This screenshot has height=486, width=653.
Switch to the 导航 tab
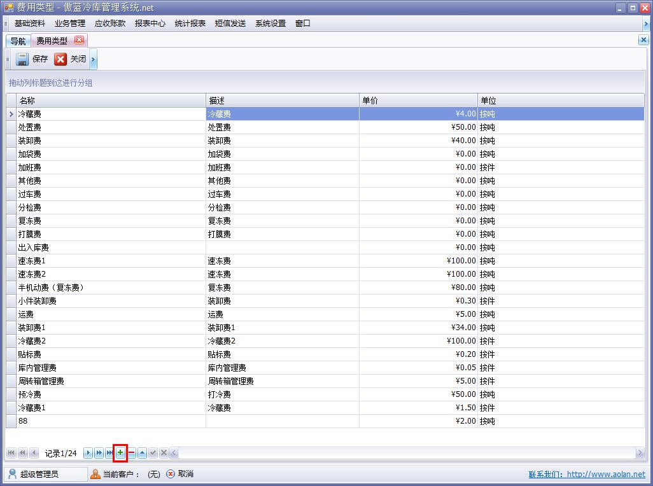(18, 41)
